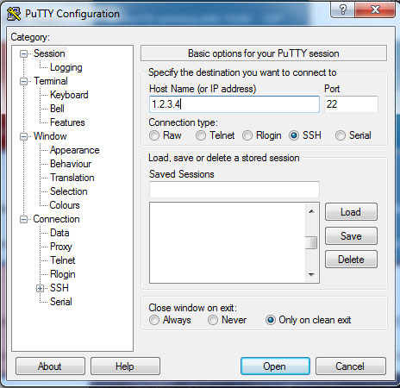This screenshot has height=388, width=400.
Task: Open the Data category
Action: point(59,233)
